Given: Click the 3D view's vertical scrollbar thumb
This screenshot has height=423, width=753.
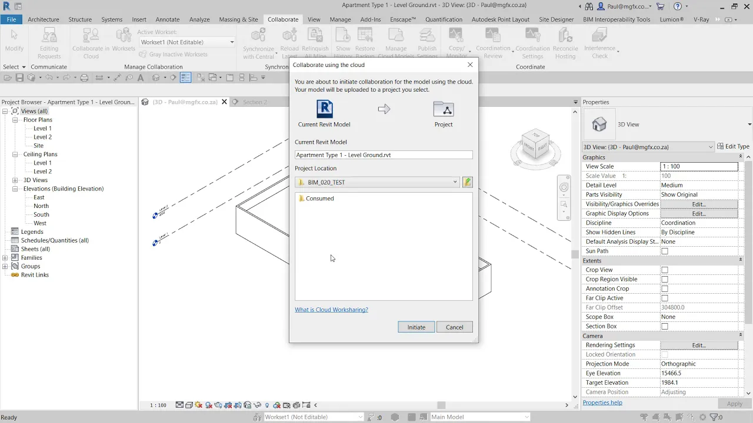Looking at the screenshot, I should pos(575,254).
